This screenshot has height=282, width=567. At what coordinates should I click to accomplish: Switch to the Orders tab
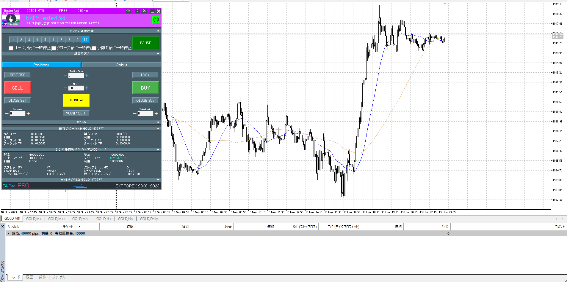121,65
